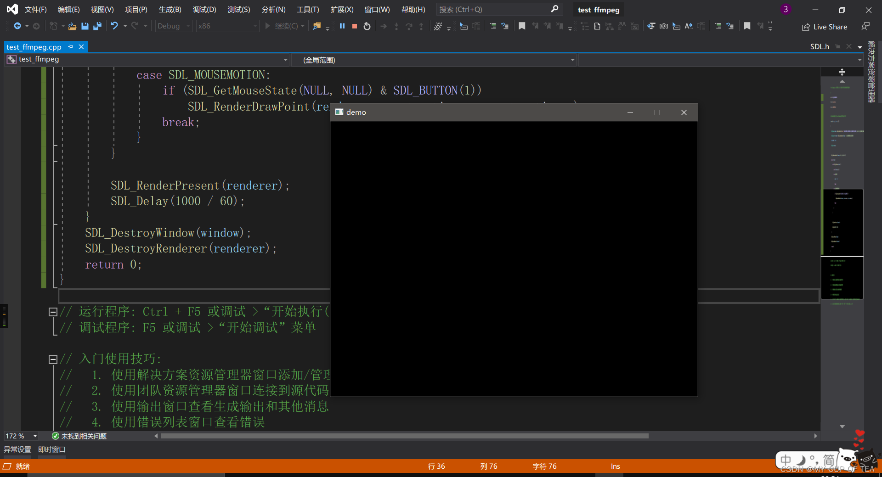Open the 即时窗口 bottom tab
882x477 pixels.
52,449
